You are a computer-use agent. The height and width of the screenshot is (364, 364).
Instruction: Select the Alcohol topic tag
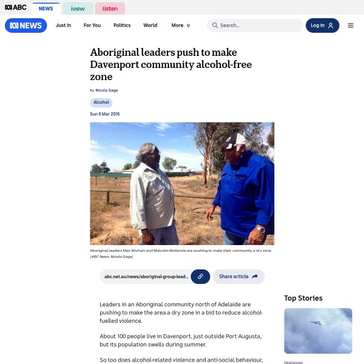[101, 103]
